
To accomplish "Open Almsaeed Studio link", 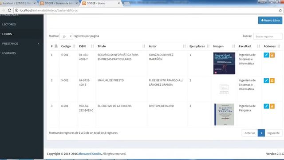I will coord(90,154).
